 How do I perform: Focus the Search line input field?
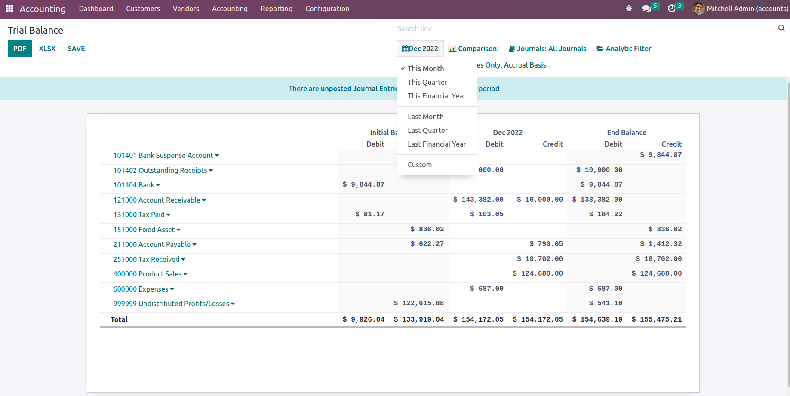point(587,28)
